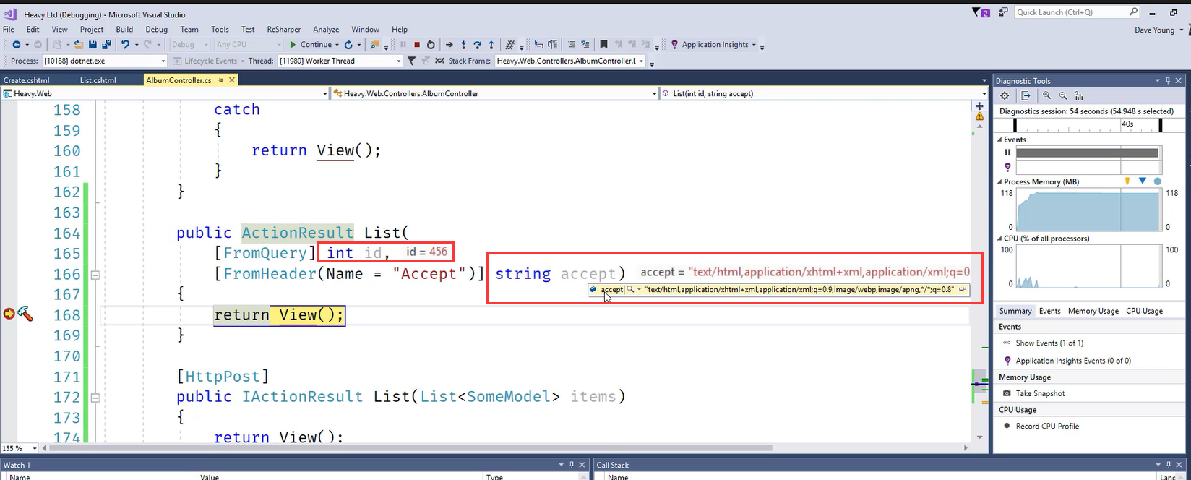
Task: Click the Diagnostic Tools output export icon
Action: click(x=1025, y=95)
